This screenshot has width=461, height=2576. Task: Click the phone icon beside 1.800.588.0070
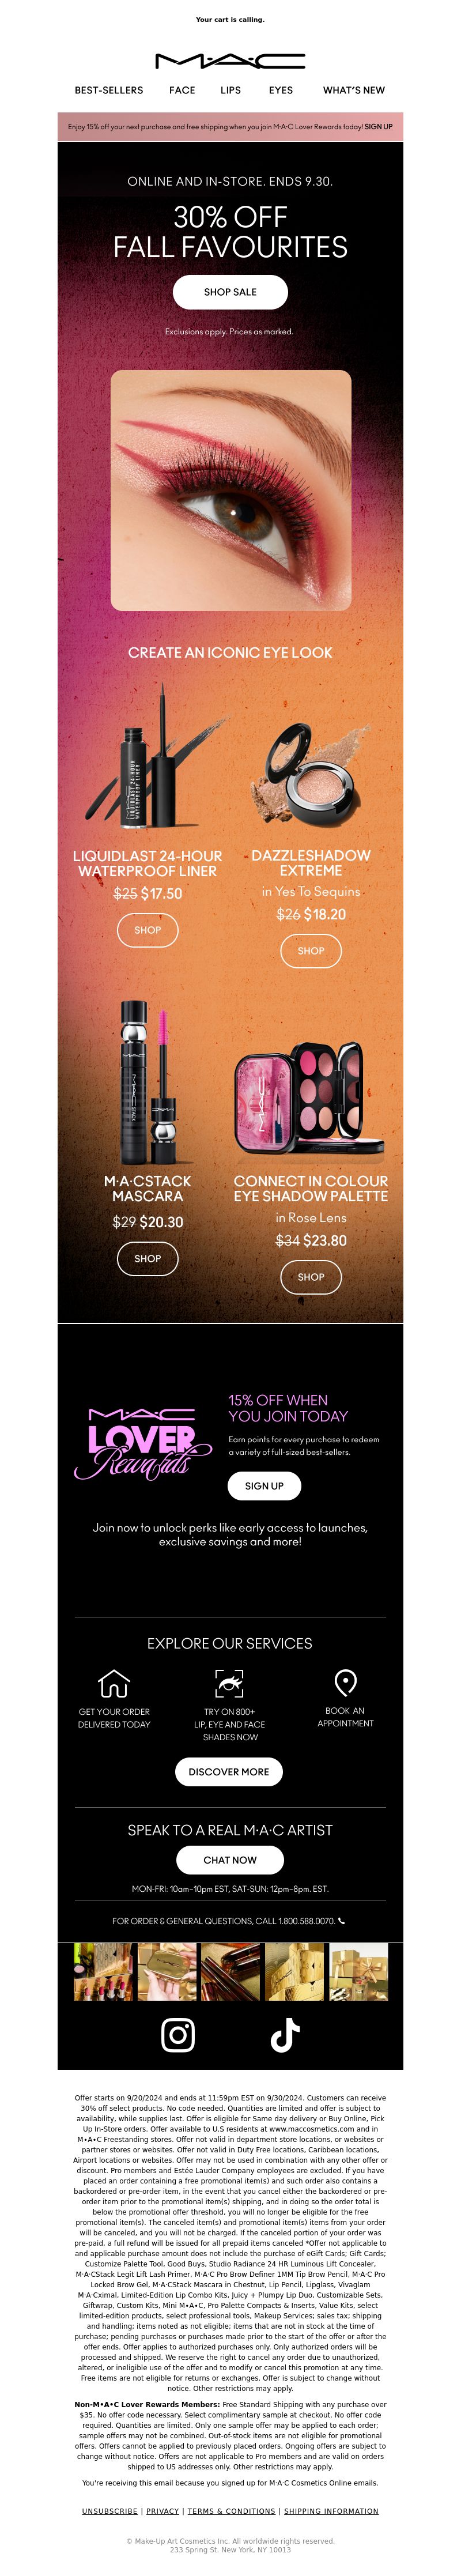[x=342, y=1921]
